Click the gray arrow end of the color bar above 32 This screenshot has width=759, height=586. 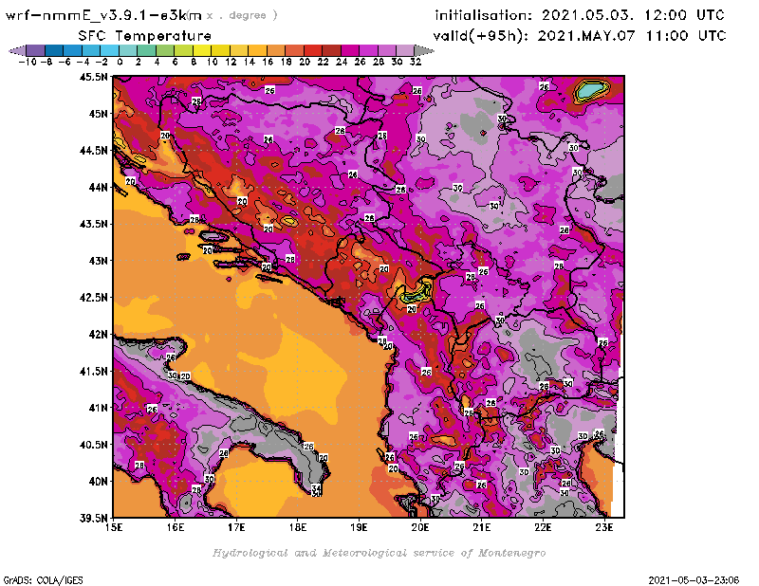pyautogui.click(x=424, y=50)
